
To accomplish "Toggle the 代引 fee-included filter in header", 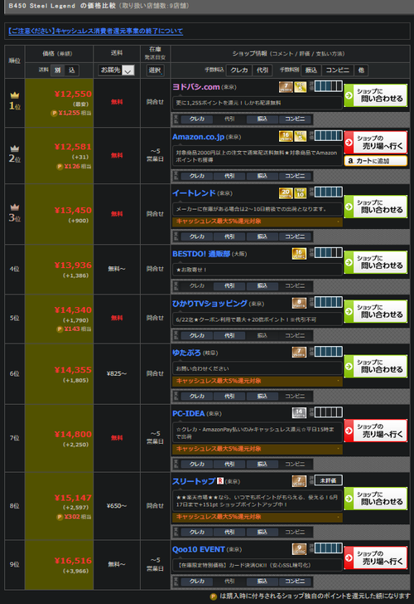I will click(x=262, y=70).
